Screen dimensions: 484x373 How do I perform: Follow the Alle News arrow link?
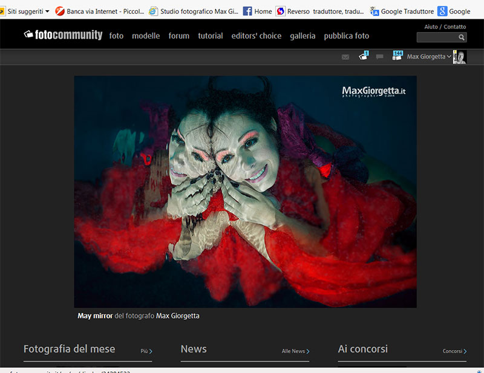point(295,351)
